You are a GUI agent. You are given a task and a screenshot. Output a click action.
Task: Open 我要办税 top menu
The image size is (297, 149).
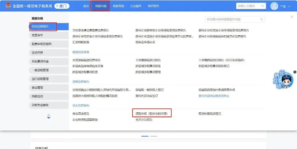coord(101,6)
